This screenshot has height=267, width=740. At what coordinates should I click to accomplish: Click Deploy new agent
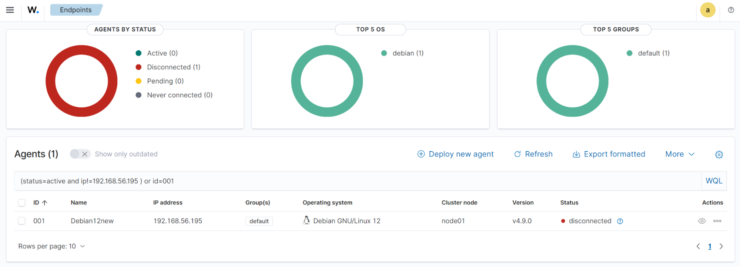tap(455, 154)
